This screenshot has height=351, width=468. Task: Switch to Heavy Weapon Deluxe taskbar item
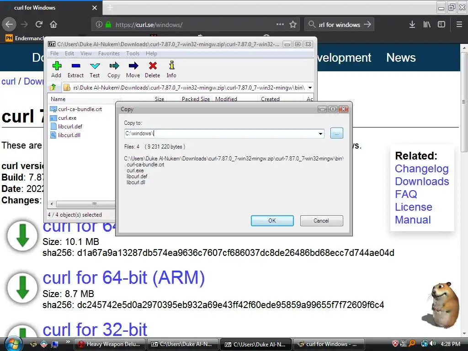[109, 344]
